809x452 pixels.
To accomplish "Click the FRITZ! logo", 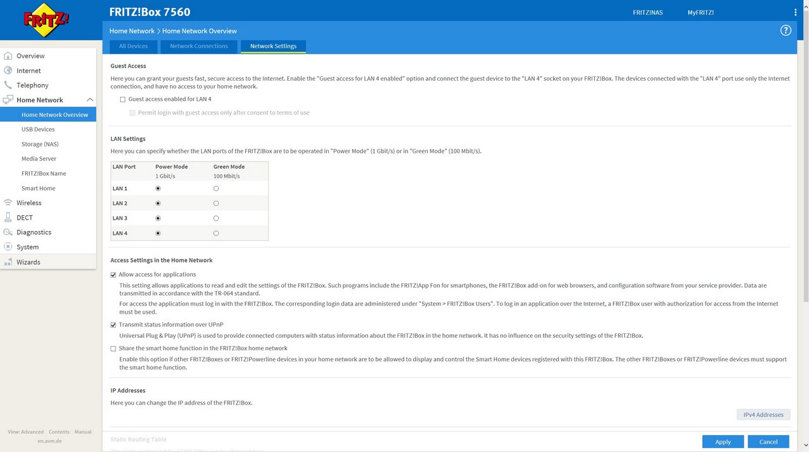I will (47, 20).
